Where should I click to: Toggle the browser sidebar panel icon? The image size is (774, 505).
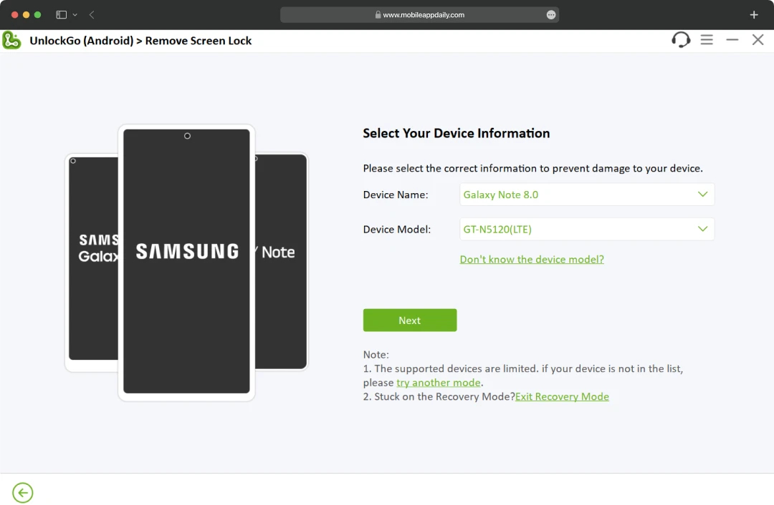pyautogui.click(x=60, y=14)
